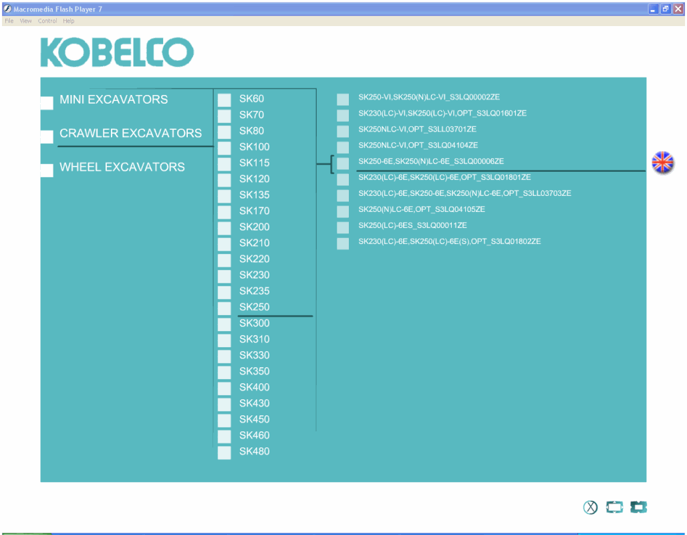Open the View menu
687x535 pixels.
[25, 21]
